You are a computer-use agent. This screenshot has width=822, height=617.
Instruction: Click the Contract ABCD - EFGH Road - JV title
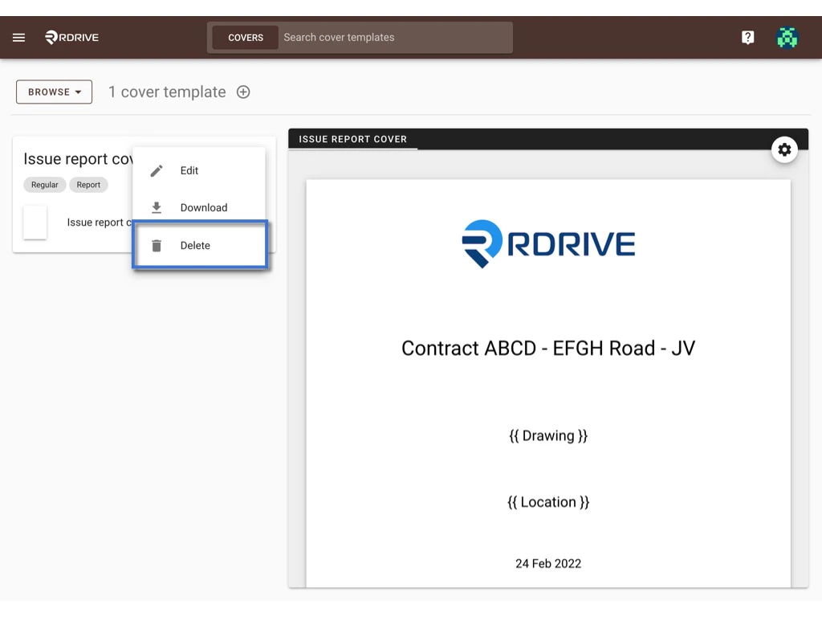[548, 349]
